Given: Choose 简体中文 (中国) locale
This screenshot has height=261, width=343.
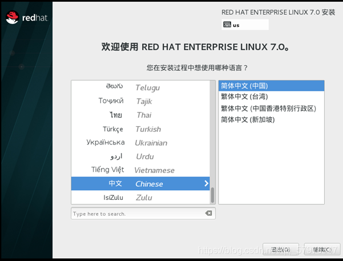Looking at the screenshot, I should [x=271, y=86].
